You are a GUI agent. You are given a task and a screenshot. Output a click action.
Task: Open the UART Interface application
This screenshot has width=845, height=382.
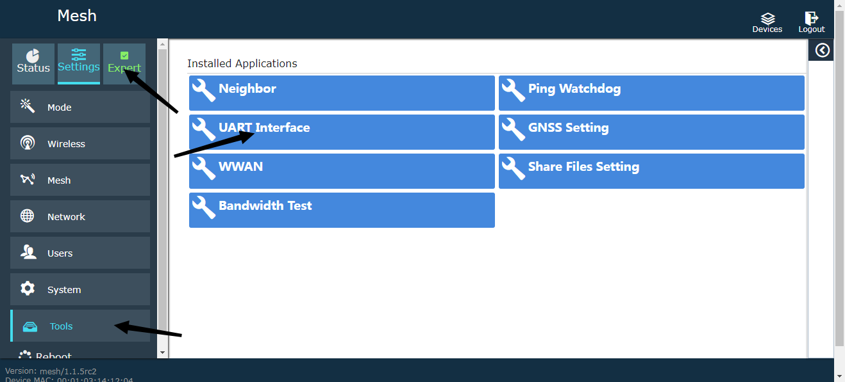click(x=342, y=132)
